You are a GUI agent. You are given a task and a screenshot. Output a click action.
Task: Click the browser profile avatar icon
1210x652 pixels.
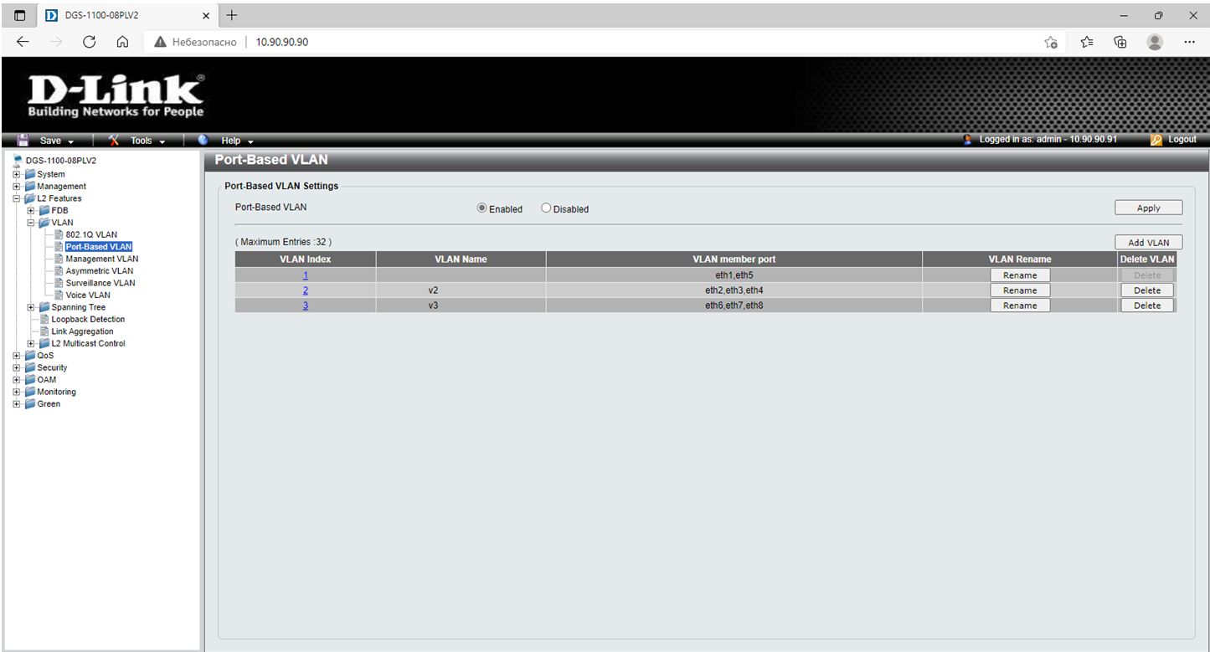(1155, 42)
